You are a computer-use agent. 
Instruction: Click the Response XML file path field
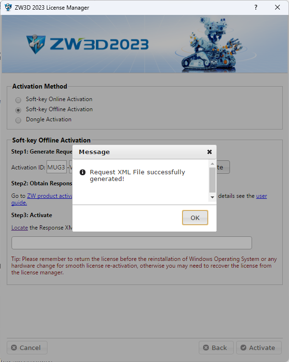132,243
